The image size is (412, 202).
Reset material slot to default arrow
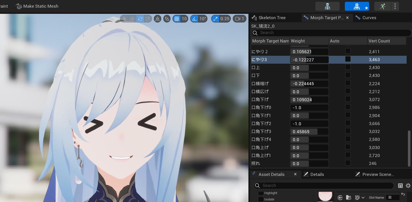(403, 194)
